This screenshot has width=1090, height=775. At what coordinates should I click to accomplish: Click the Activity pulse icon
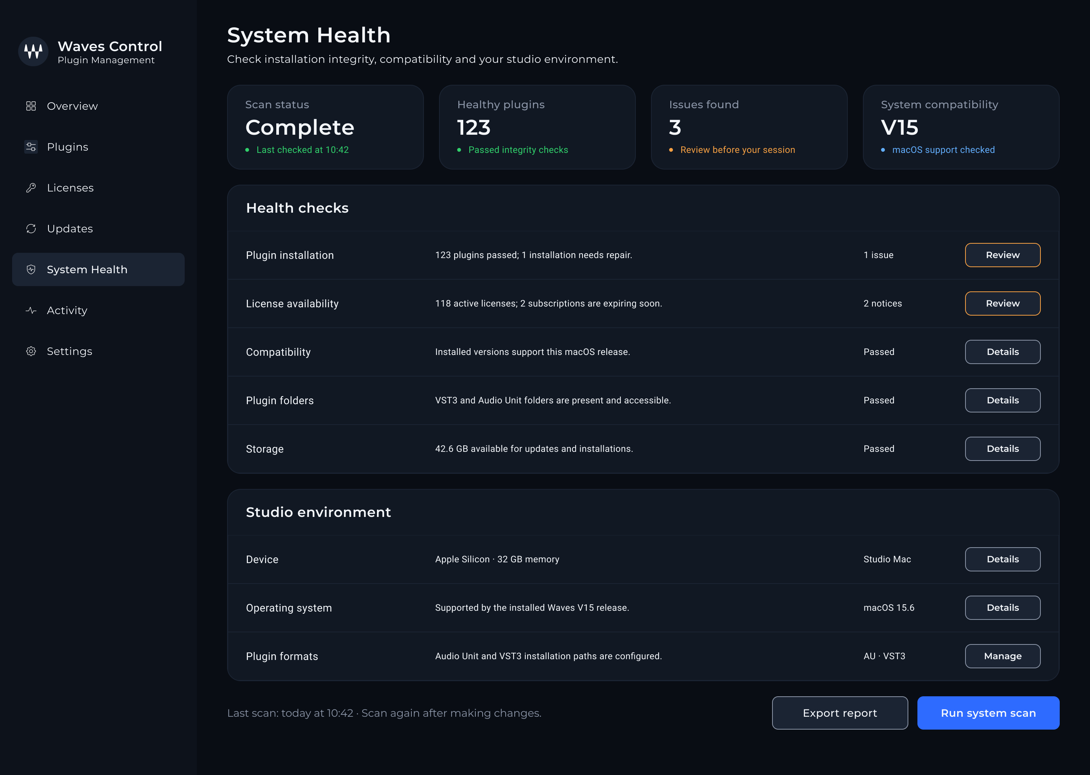tap(31, 311)
